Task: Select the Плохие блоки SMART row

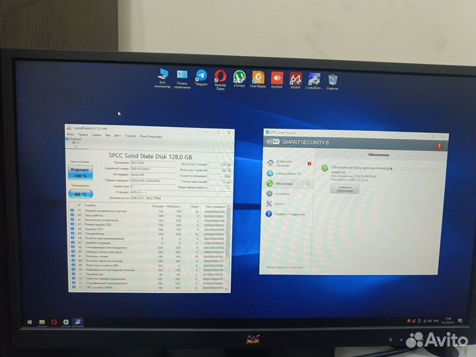Action: 147,234
